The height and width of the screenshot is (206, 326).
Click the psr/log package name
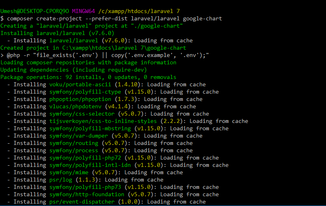pos(60,180)
